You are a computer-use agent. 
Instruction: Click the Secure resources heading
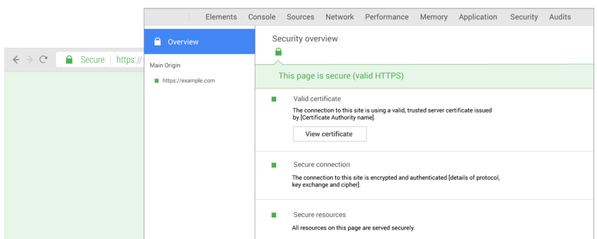click(x=319, y=215)
